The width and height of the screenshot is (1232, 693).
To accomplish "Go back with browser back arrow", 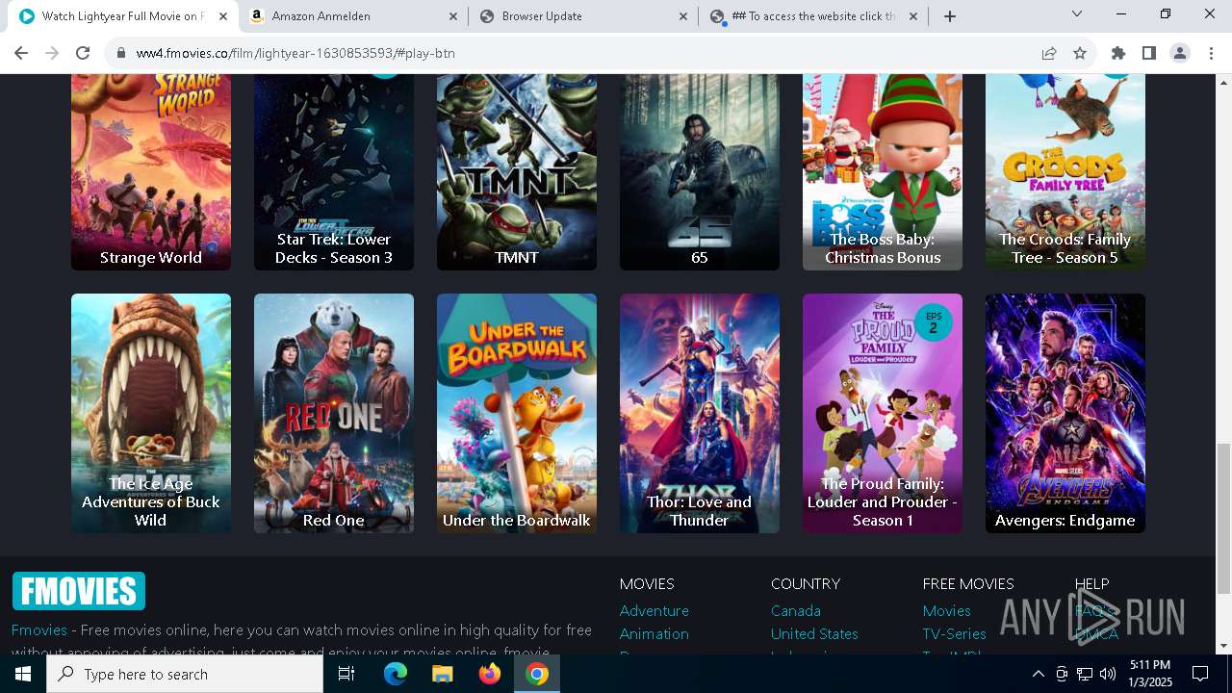I will pos(21,53).
